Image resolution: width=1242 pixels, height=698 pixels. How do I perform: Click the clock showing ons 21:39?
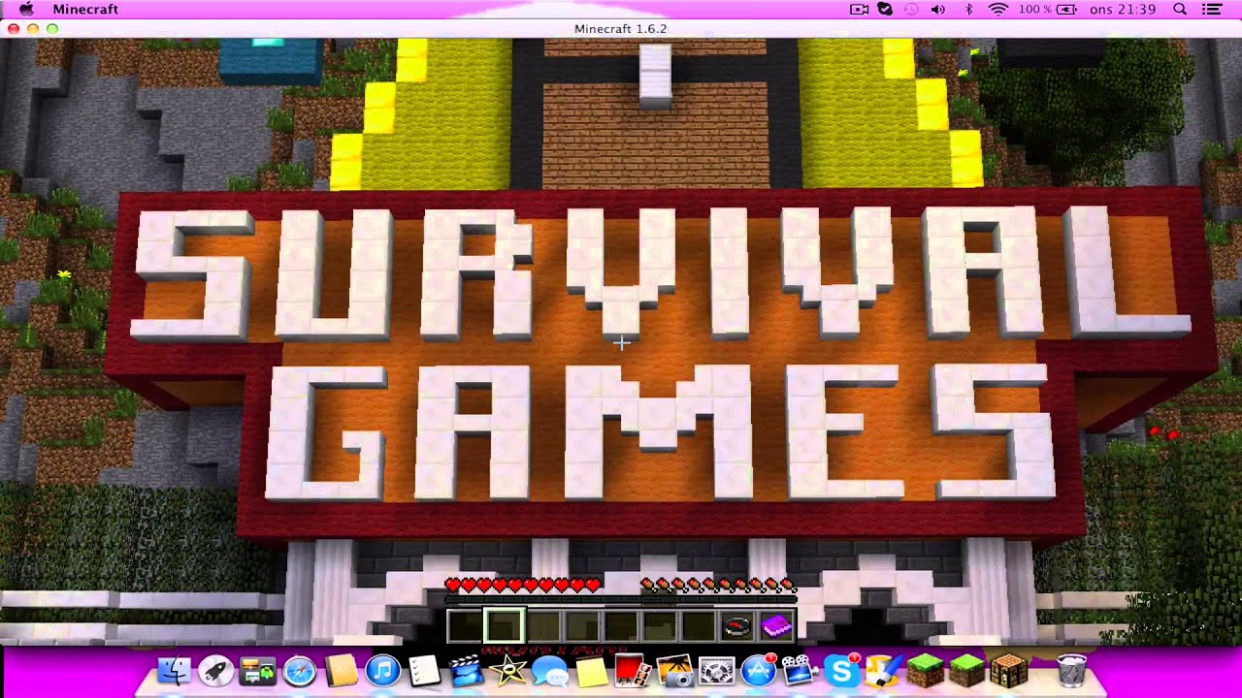pyautogui.click(x=1123, y=9)
